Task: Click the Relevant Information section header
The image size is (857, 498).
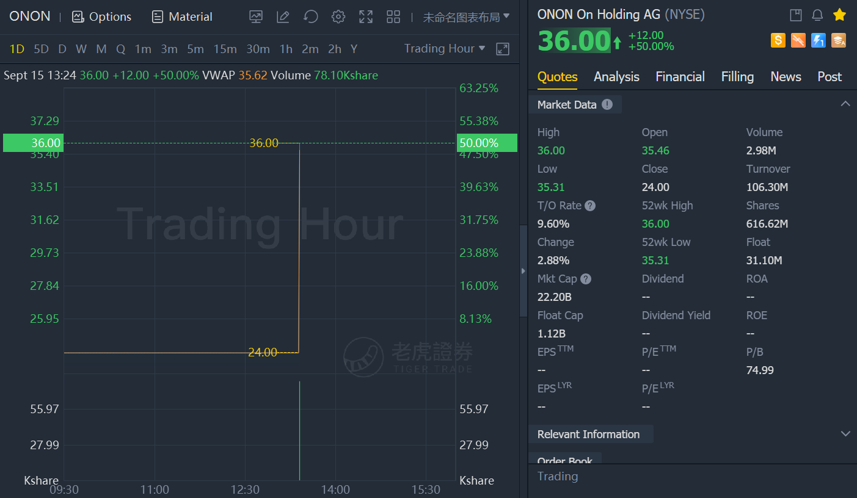Action: [x=591, y=434]
